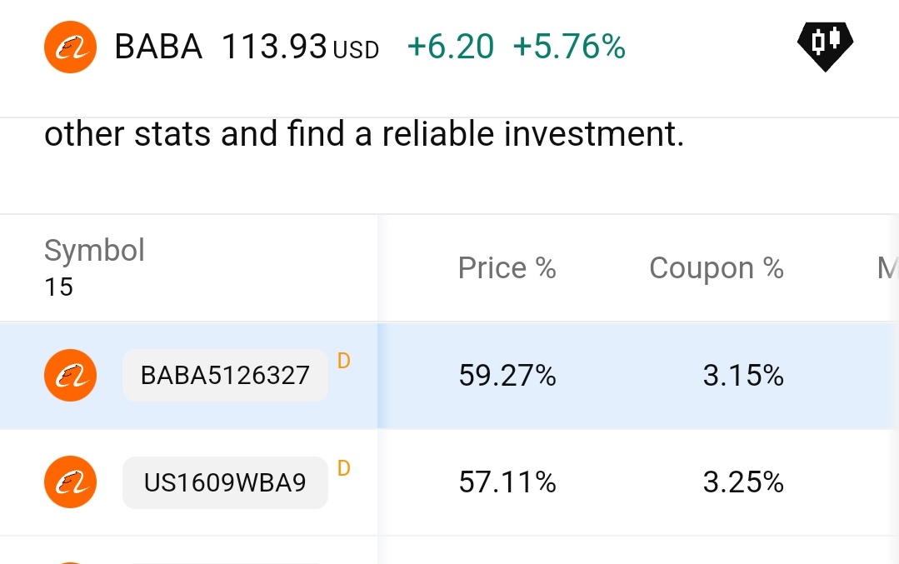Select the BABA ticker name in header

point(158,47)
